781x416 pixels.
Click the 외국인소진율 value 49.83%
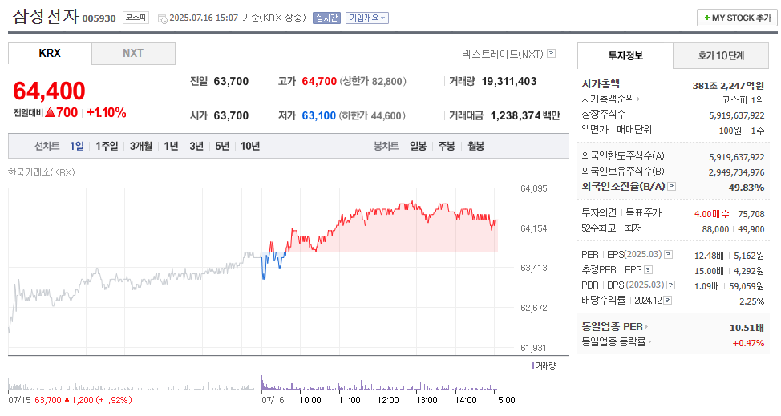pyautogui.click(x=747, y=188)
